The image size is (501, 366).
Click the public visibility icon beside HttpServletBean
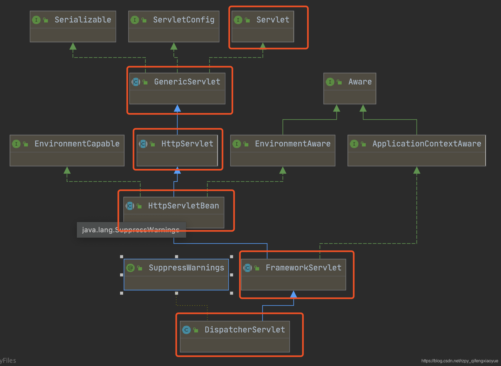[x=139, y=206]
